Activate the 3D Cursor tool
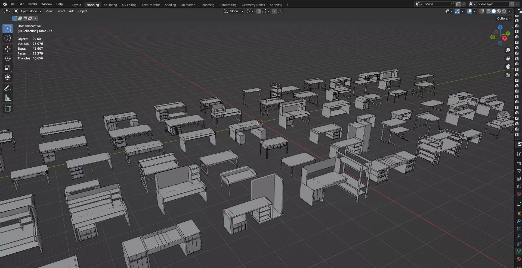The width and height of the screenshot is (522, 268). pos(8,38)
